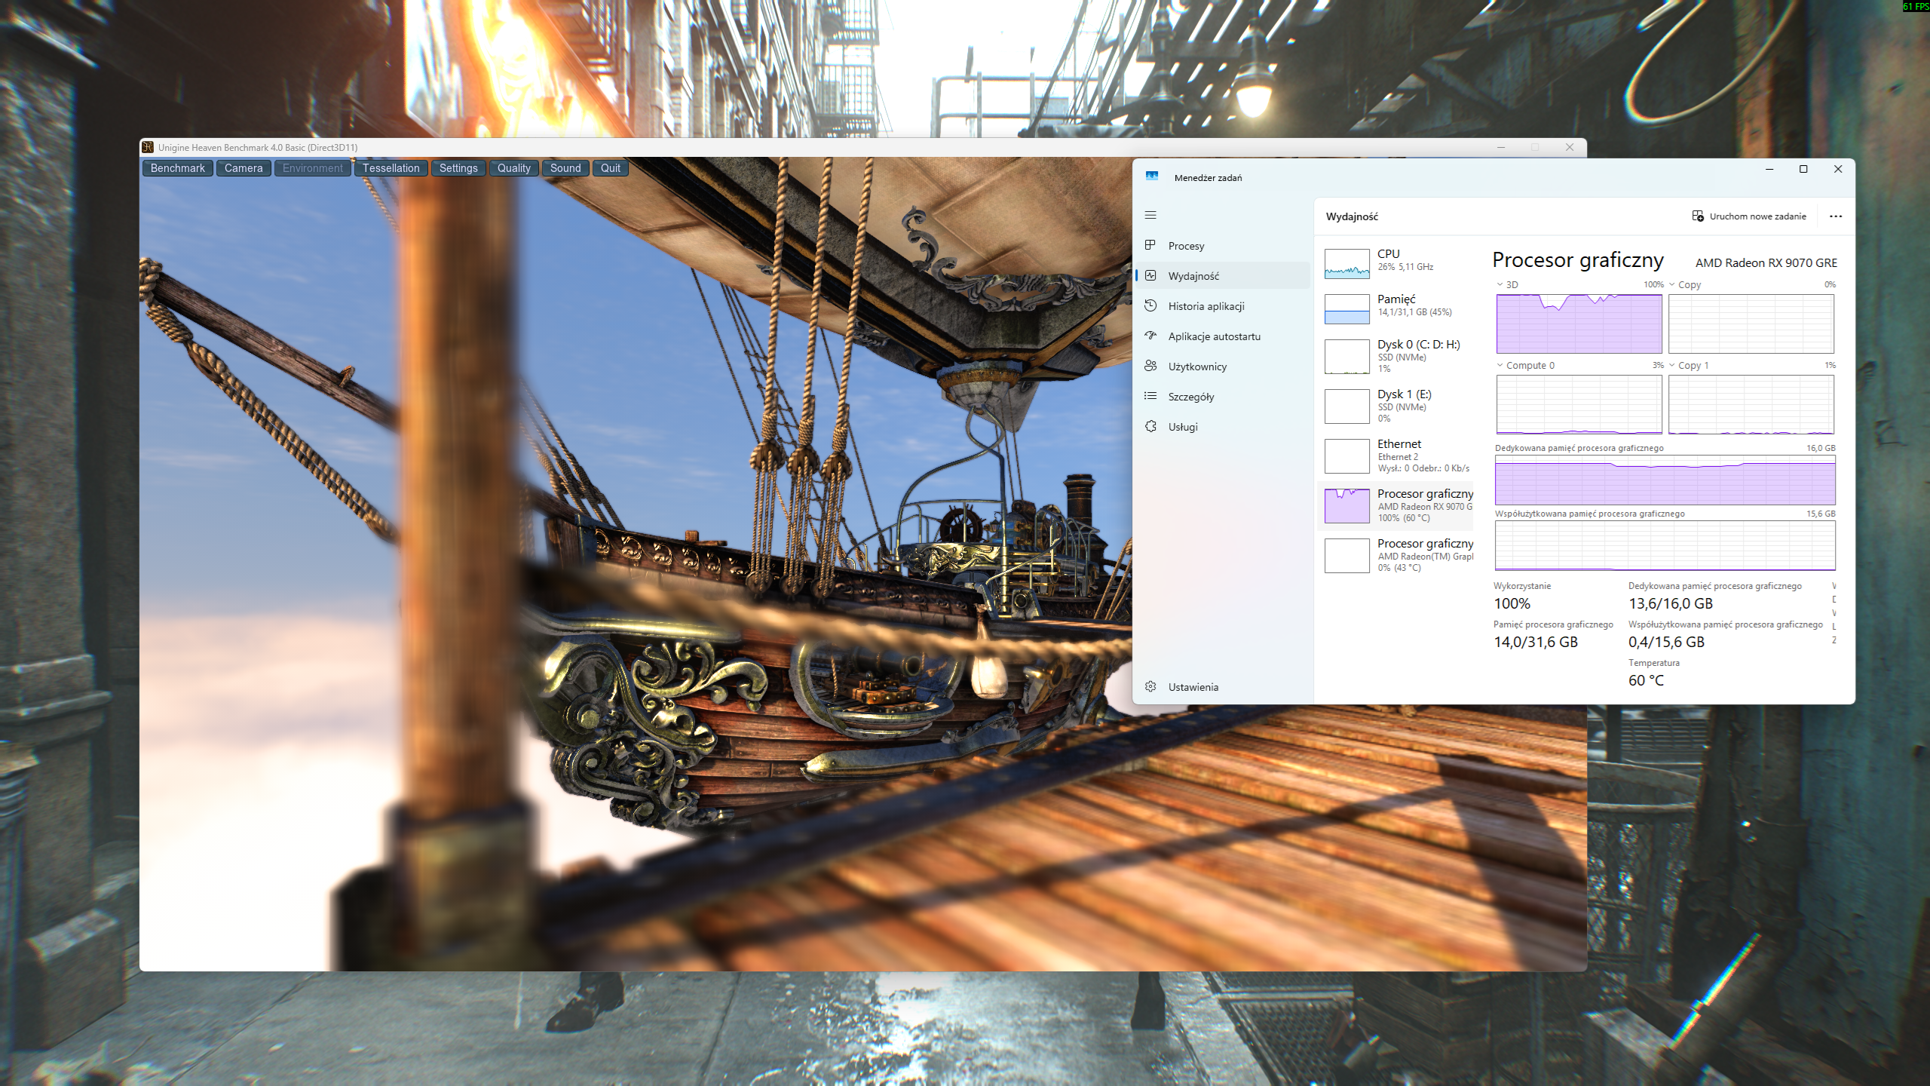The height and width of the screenshot is (1086, 1930).
Task: Click the '100%' Wykorzystanie value
Action: pos(1512,603)
